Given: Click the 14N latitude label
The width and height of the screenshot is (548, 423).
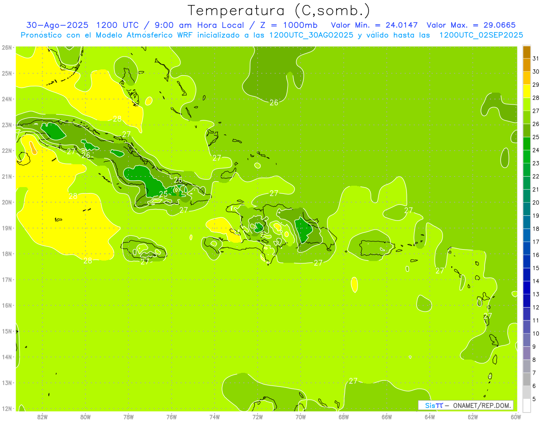Looking at the screenshot, I should pos(7,357).
